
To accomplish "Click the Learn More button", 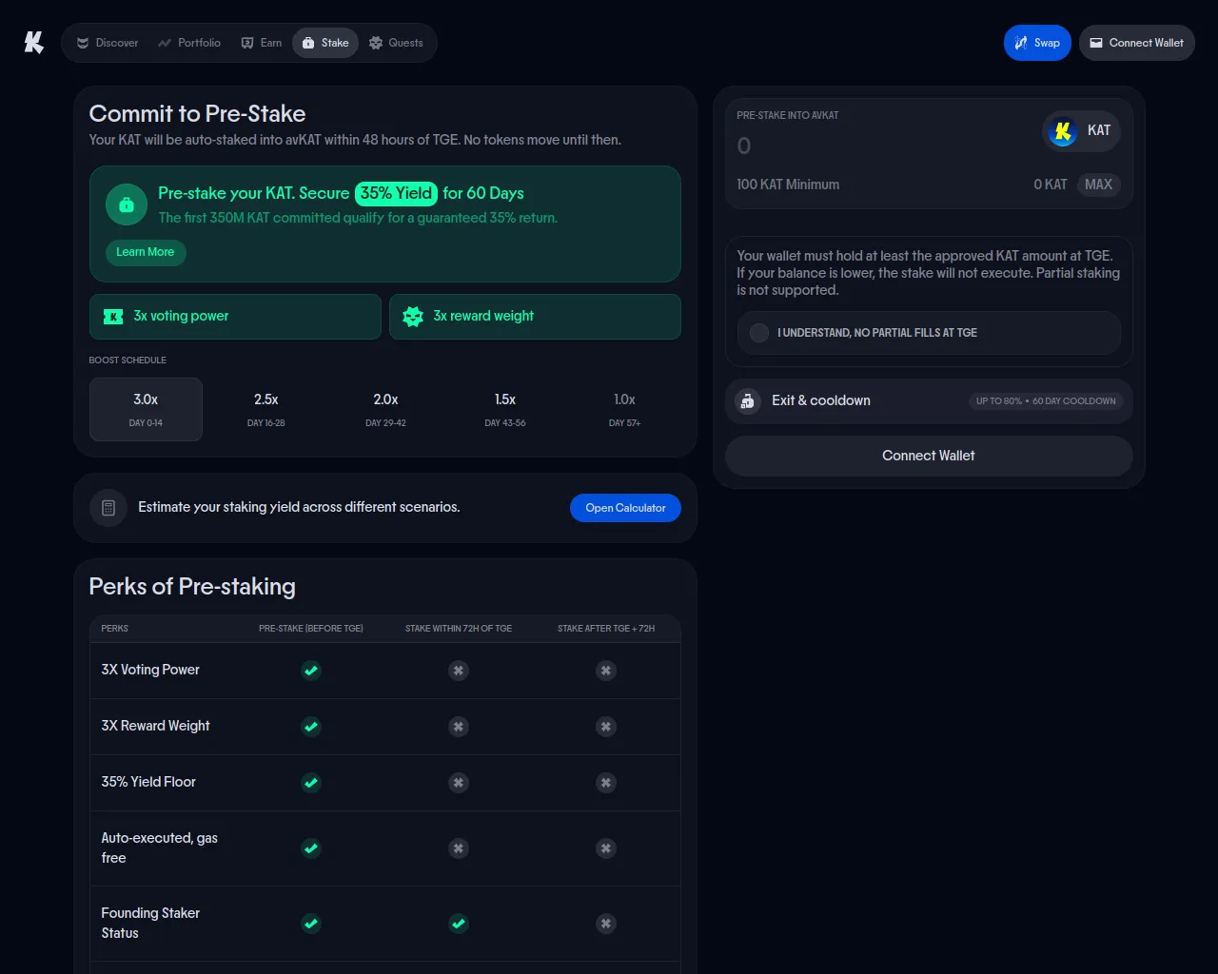I will click(145, 252).
